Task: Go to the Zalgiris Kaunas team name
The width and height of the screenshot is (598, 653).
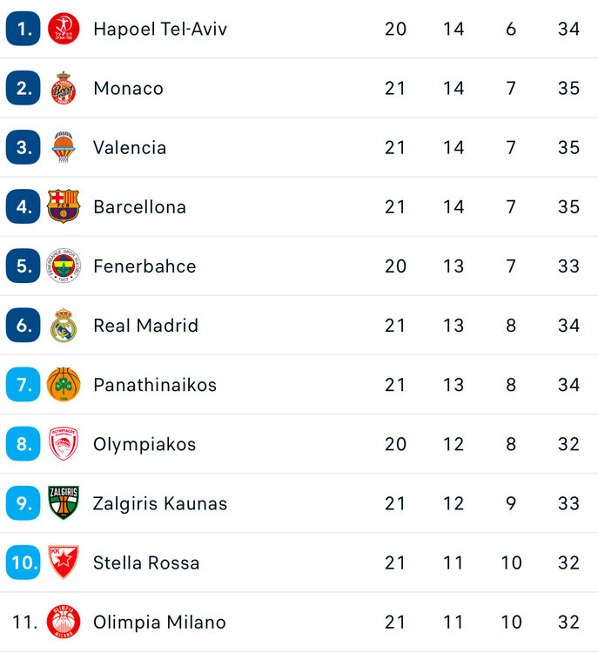Action: (x=160, y=503)
